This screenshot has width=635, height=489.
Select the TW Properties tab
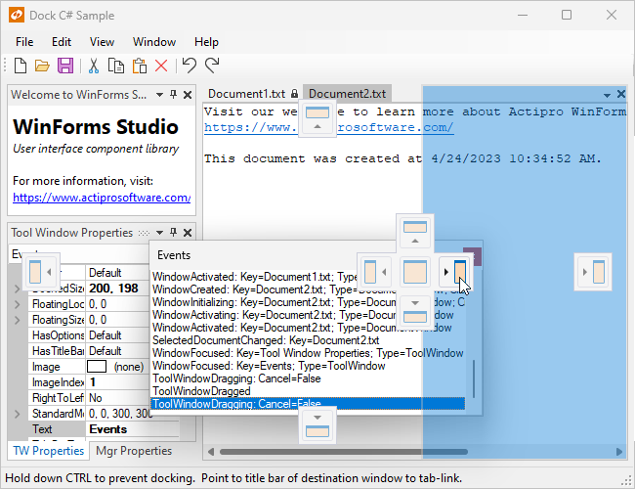48,451
